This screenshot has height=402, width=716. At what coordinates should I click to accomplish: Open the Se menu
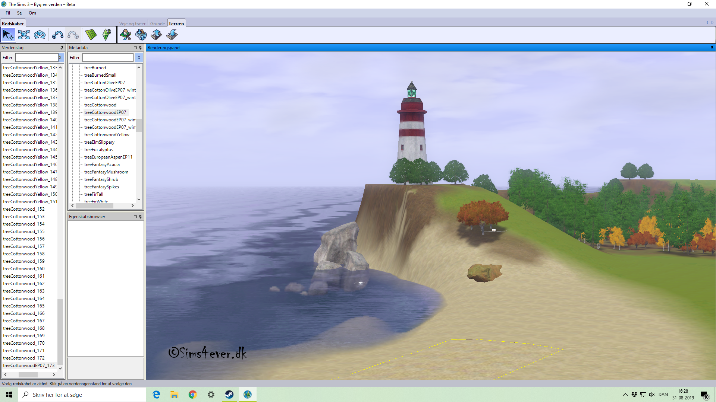click(19, 13)
